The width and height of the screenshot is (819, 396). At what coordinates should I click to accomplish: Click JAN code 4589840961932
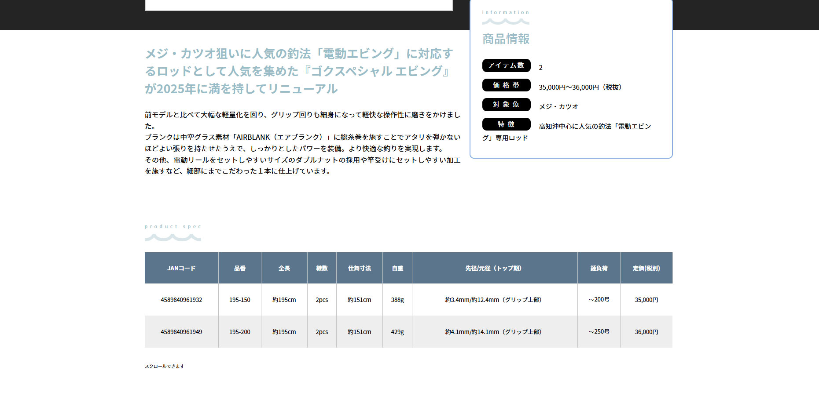[181, 300]
